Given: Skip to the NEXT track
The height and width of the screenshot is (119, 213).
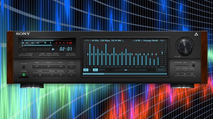Looking at the screenshot, I should 61,66.
